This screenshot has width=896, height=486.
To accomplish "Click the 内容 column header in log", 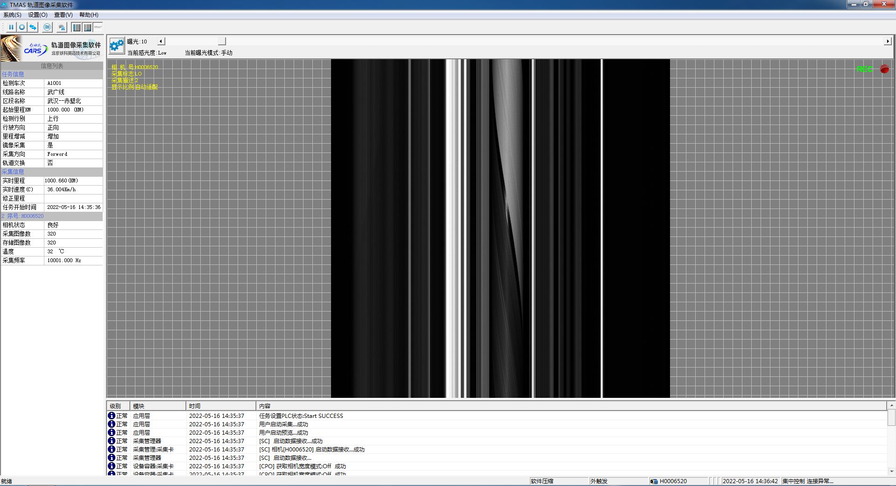I will [x=265, y=406].
